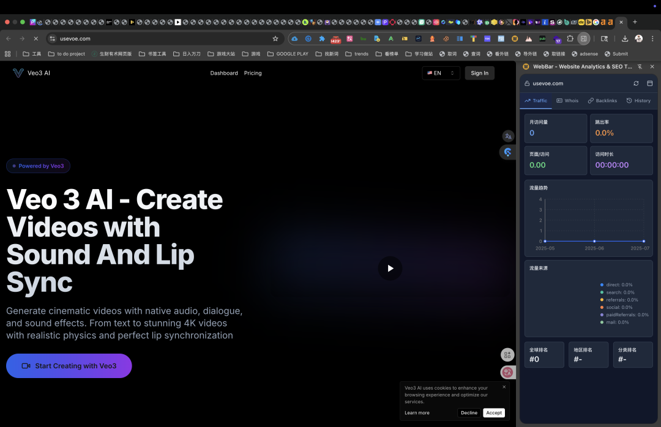Open the cookie Learn more link

coord(417,413)
